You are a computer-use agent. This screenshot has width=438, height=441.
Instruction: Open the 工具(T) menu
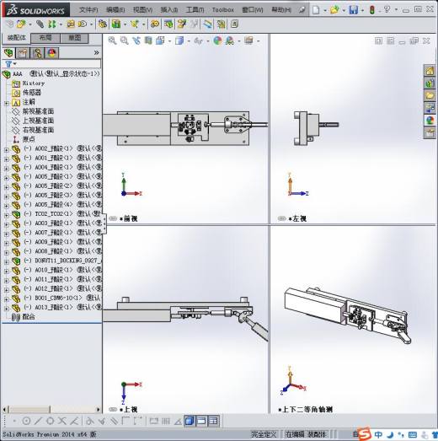click(x=195, y=10)
